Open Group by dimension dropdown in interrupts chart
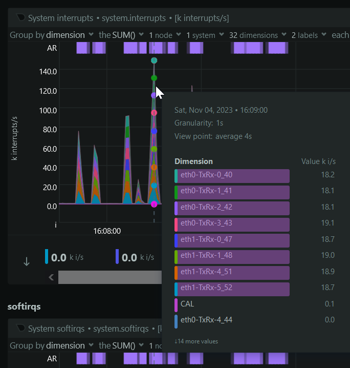 pyautogui.click(x=52, y=35)
